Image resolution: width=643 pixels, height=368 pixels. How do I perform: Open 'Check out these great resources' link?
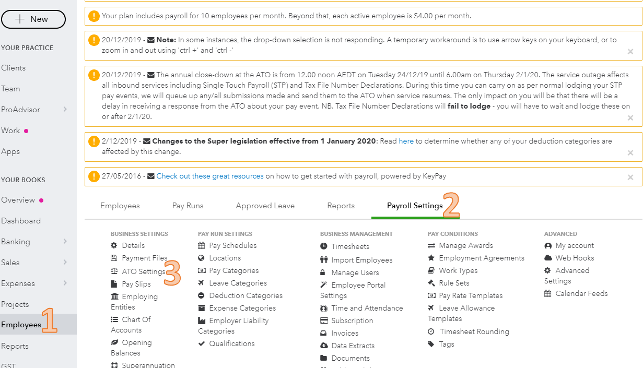click(x=210, y=176)
